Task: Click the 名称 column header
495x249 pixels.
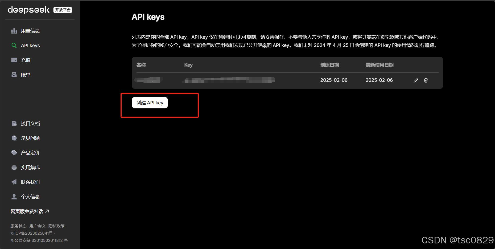Action: 141,65
